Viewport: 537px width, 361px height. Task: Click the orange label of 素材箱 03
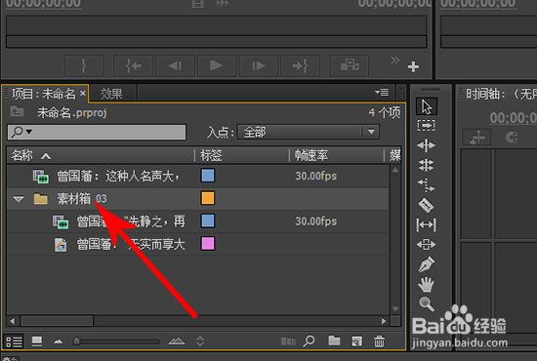point(208,198)
